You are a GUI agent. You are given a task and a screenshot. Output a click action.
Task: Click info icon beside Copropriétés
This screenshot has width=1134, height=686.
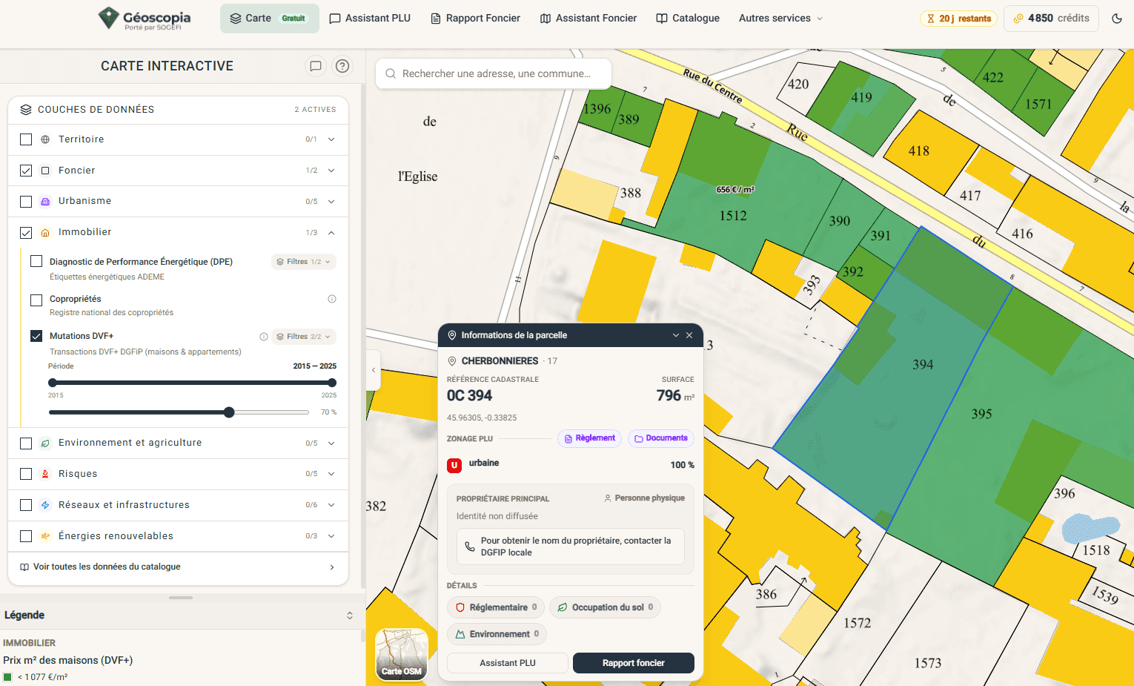pos(332,299)
